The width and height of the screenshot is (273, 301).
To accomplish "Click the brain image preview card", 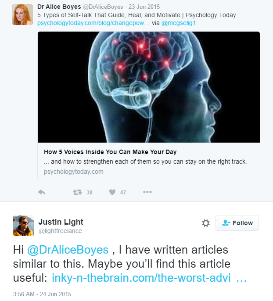I will point(149,87).
